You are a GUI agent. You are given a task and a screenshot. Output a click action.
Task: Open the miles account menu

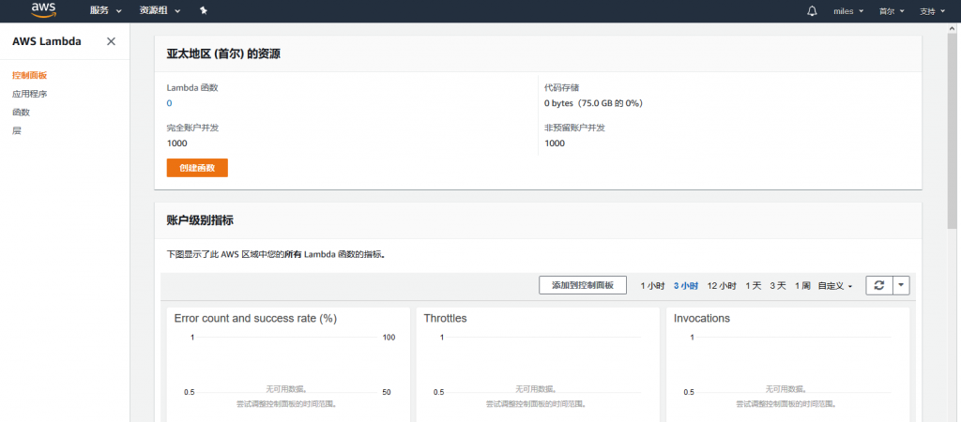tap(847, 11)
